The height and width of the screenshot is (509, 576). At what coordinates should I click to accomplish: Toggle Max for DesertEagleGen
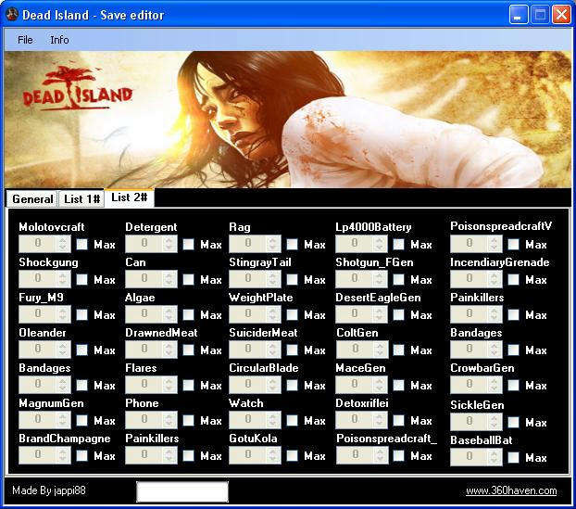pyautogui.click(x=398, y=315)
